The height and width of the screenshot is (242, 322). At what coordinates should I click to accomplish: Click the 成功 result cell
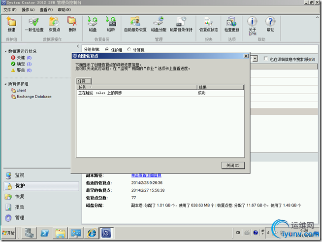[201, 93]
